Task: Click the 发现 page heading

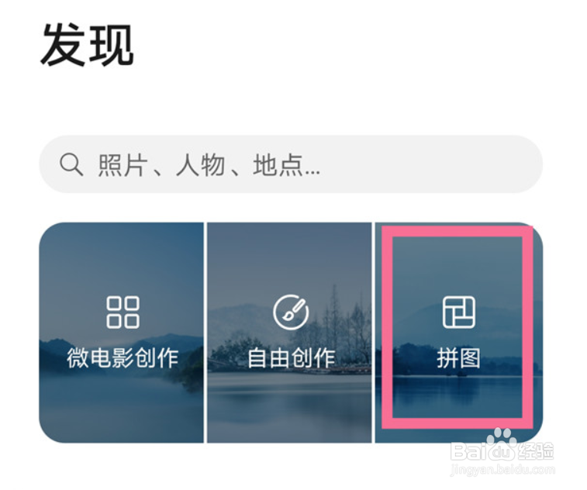Action: [87, 45]
